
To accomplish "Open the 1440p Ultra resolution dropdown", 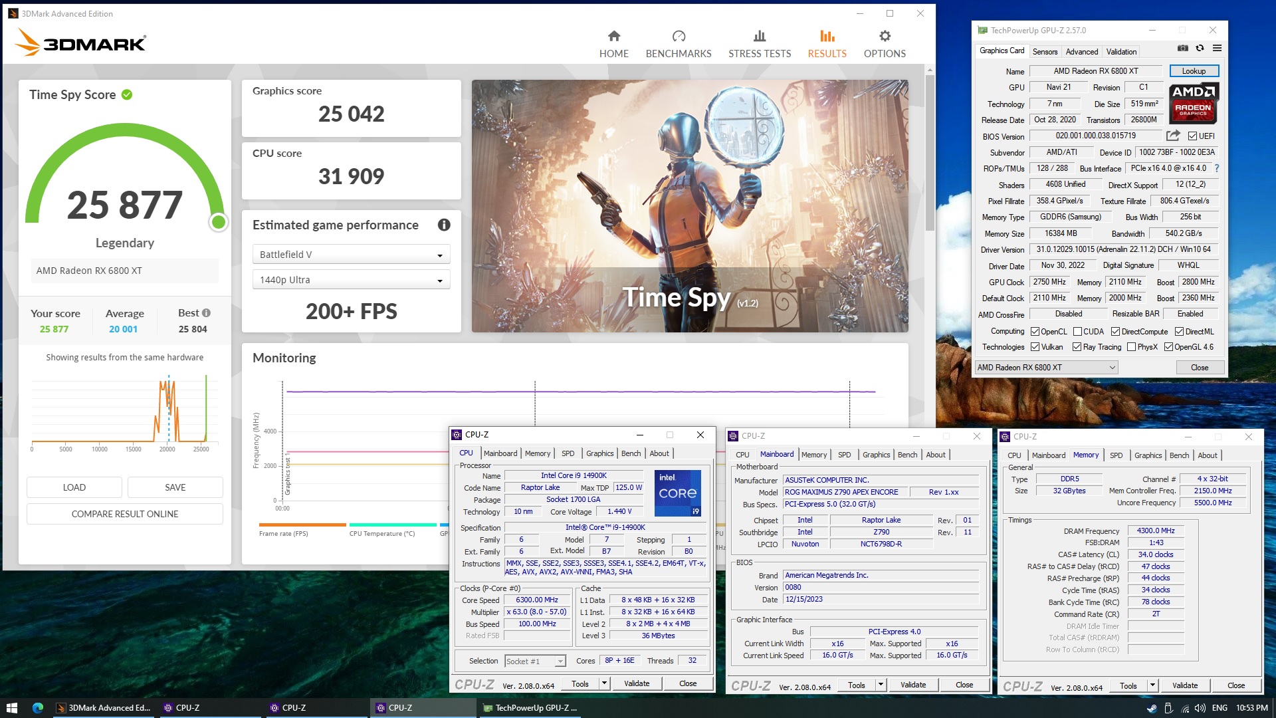I will pyautogui.click(x=351, y=280).
